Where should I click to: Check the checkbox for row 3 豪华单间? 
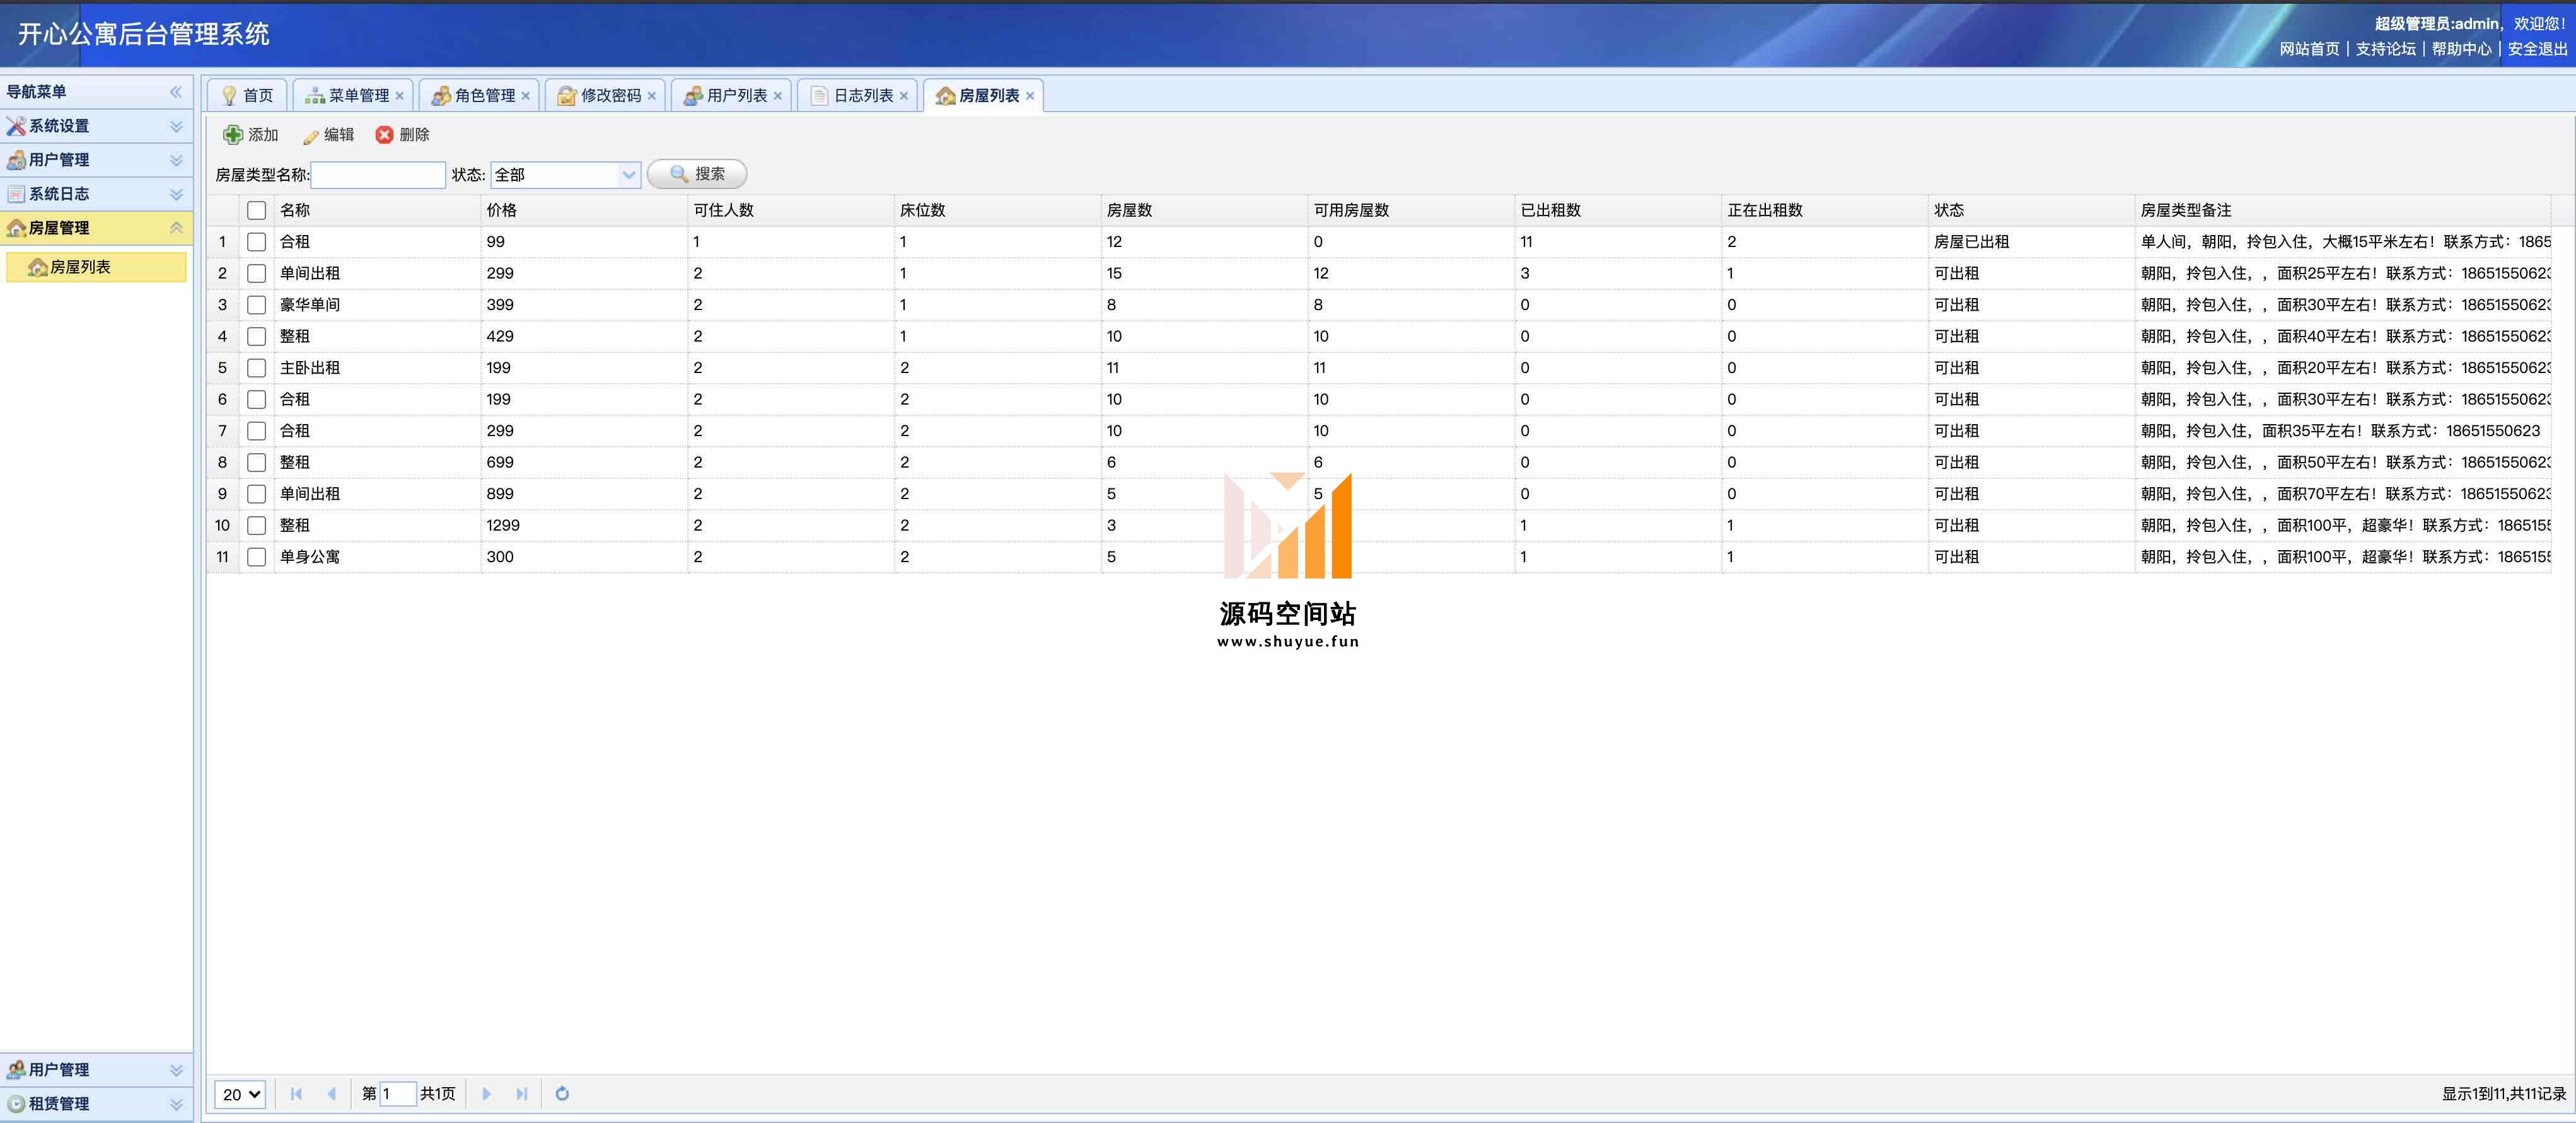point(257,305)
